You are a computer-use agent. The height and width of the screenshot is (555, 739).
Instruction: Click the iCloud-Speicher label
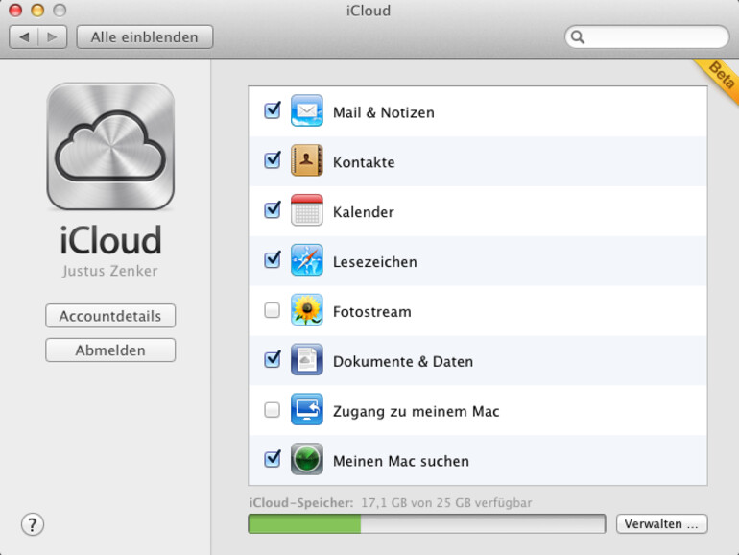coord(301,502)
